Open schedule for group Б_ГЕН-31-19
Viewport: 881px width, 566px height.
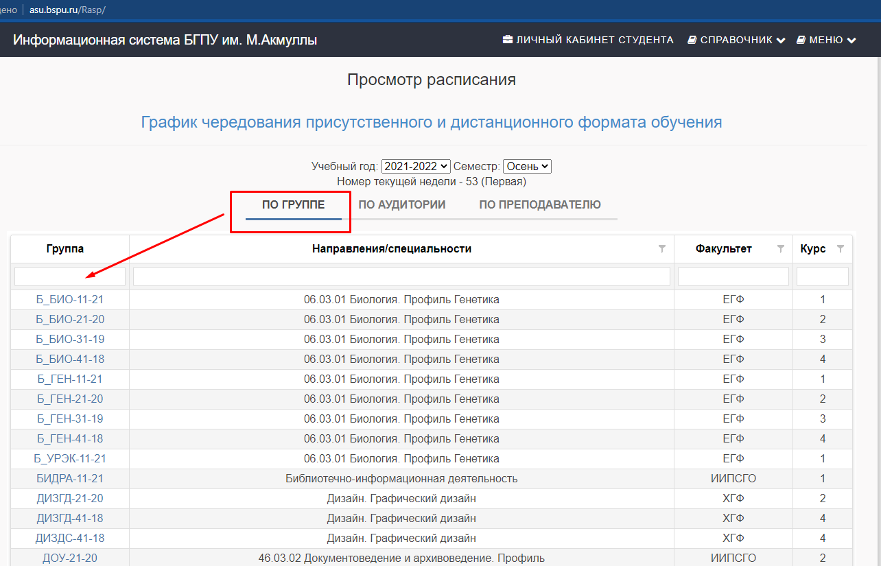70,418
